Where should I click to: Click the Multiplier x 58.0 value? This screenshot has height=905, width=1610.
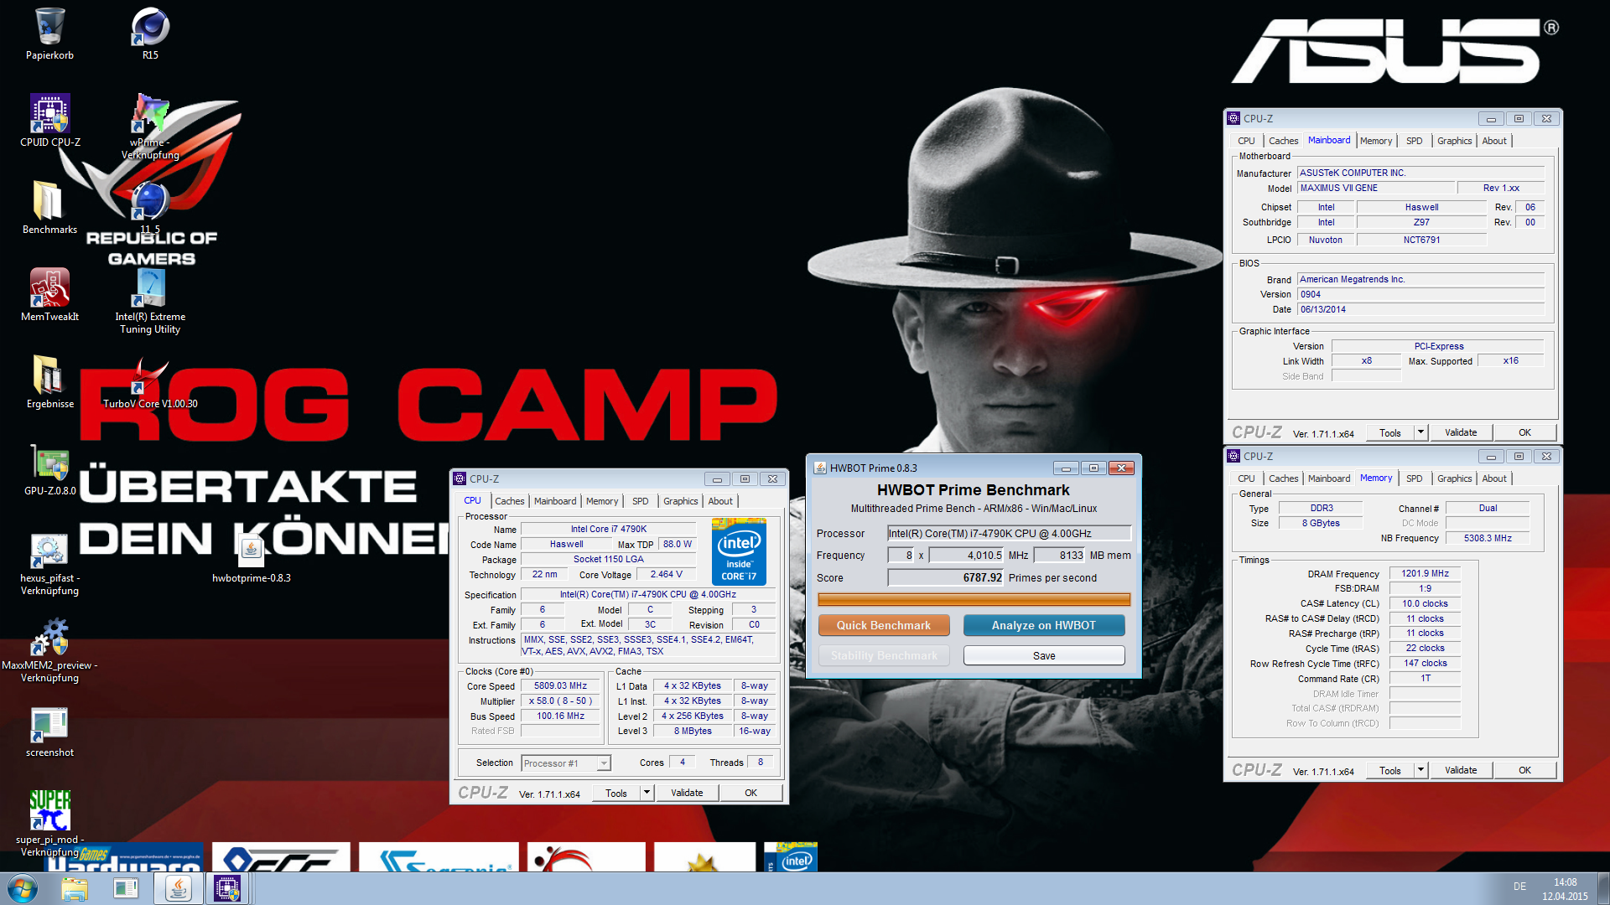(560, 701)
